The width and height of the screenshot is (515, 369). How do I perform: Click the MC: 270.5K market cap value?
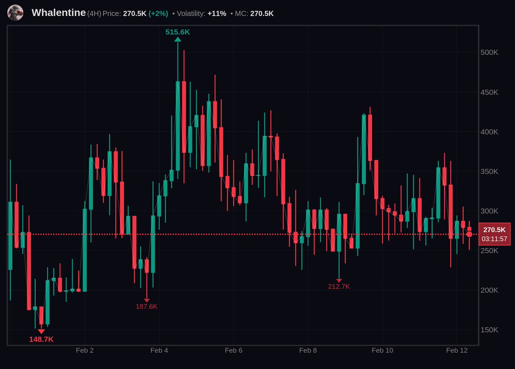(x=254, y=14)
